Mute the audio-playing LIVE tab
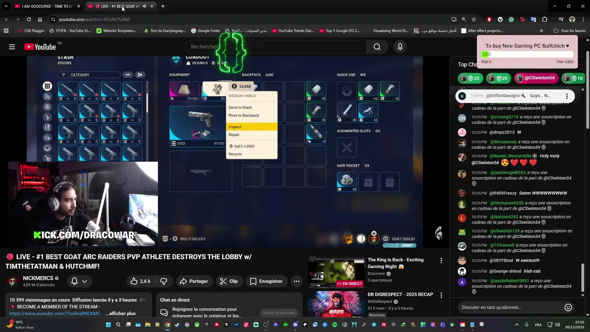The image size is (590, 332). click(x=144, y=6)
